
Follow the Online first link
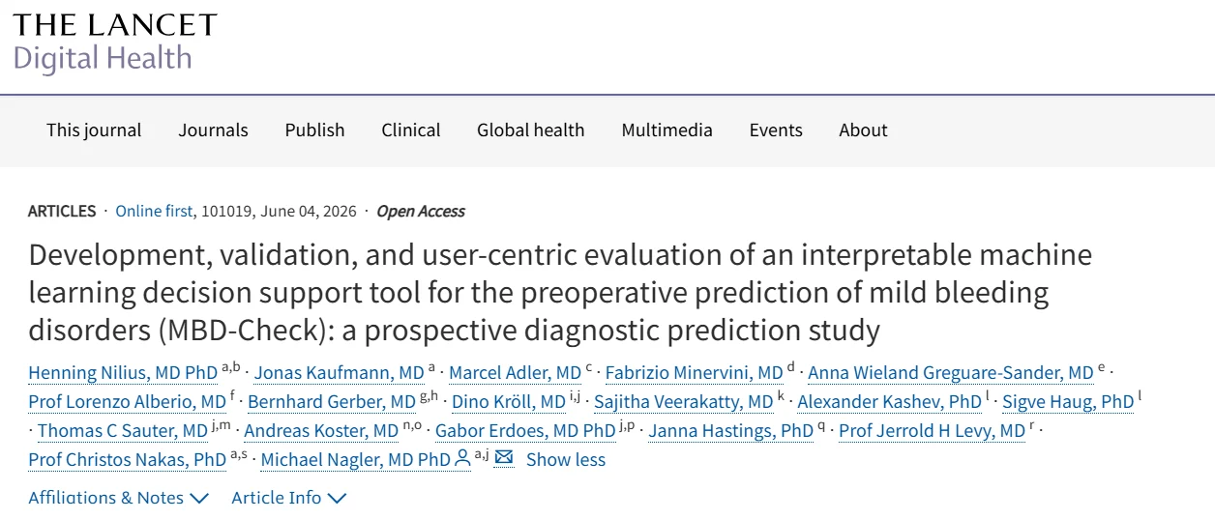[x=154, y=211]
